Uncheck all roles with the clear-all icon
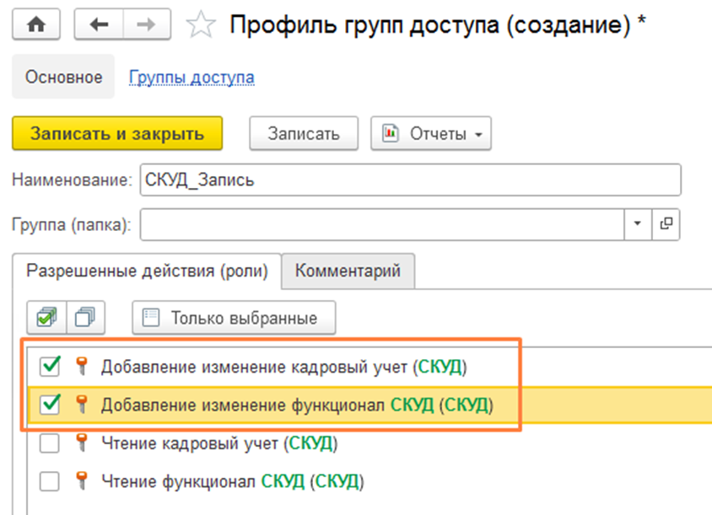 (x=84, y=318)
